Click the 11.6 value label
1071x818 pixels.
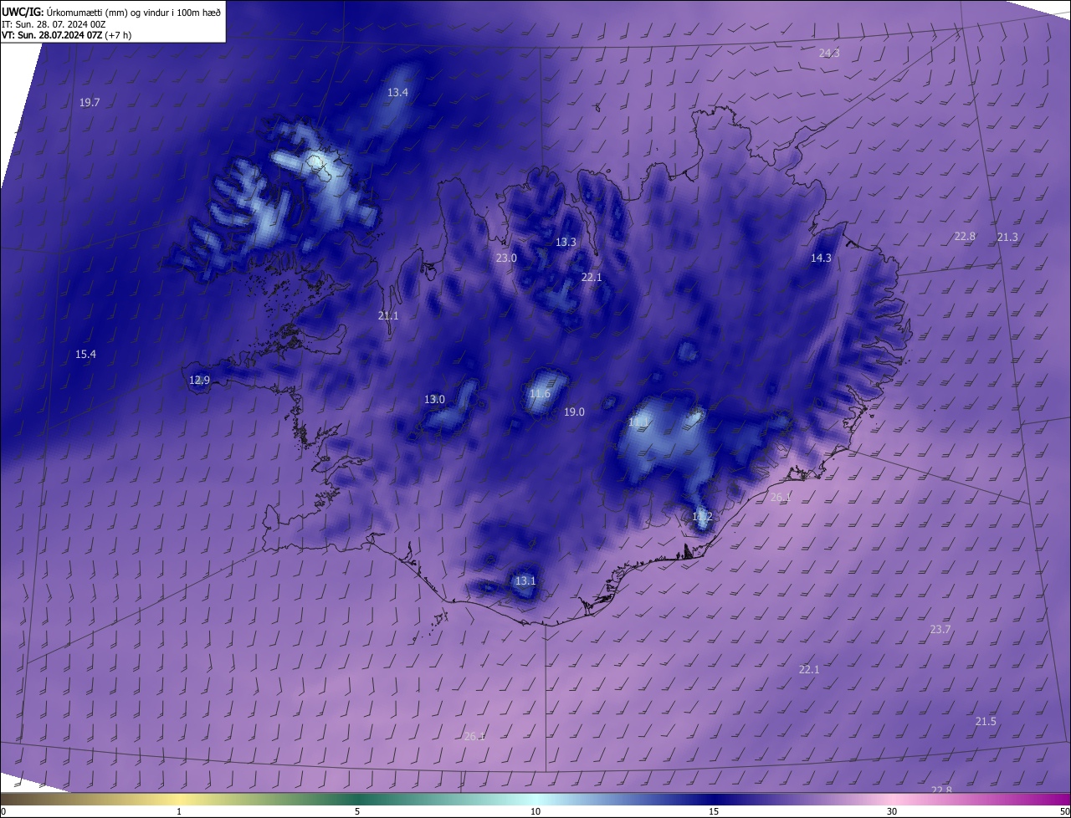[540, 393]
